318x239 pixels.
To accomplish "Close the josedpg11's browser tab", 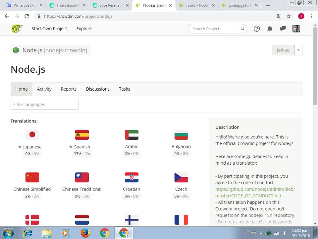I will point(256,6).
